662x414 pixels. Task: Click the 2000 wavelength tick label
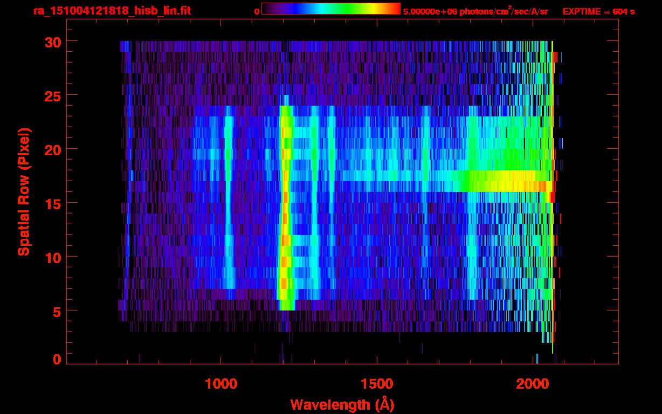click(533, 383)
